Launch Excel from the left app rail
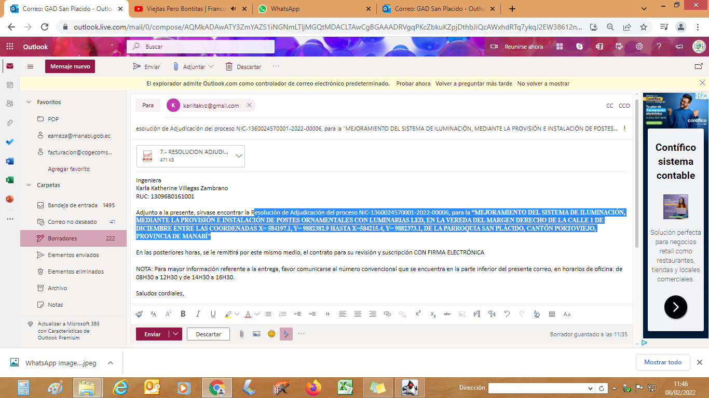 pos(10,180)
